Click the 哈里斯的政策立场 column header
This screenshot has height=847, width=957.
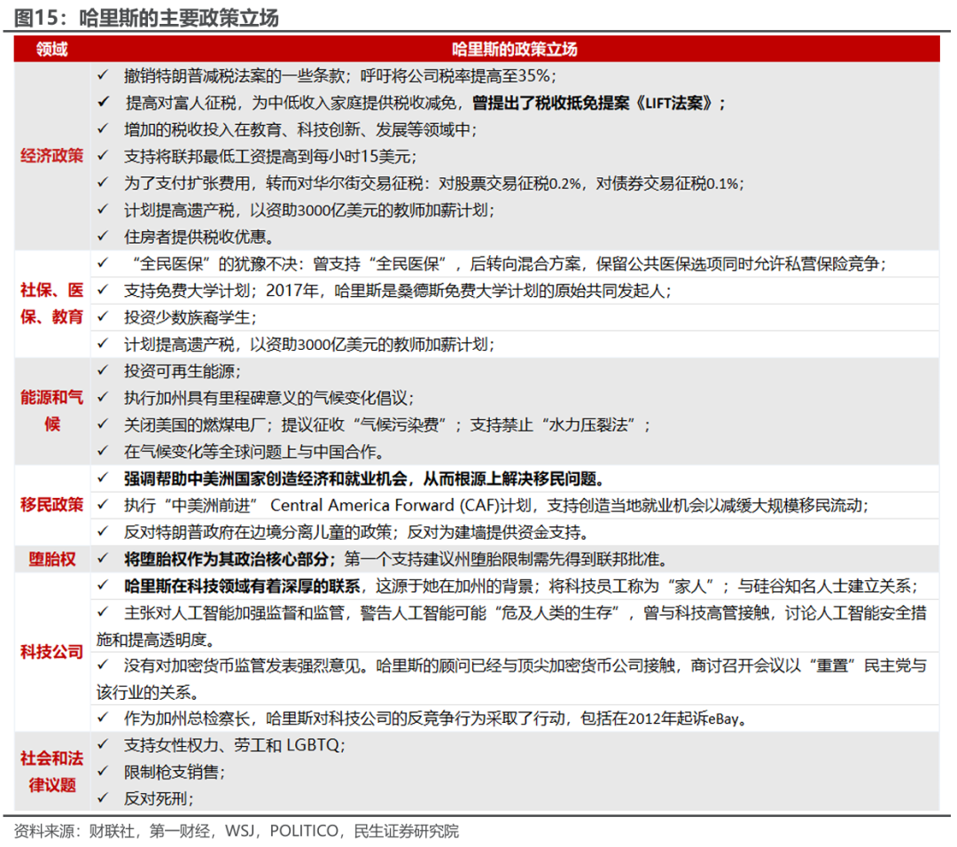point(515,49)
